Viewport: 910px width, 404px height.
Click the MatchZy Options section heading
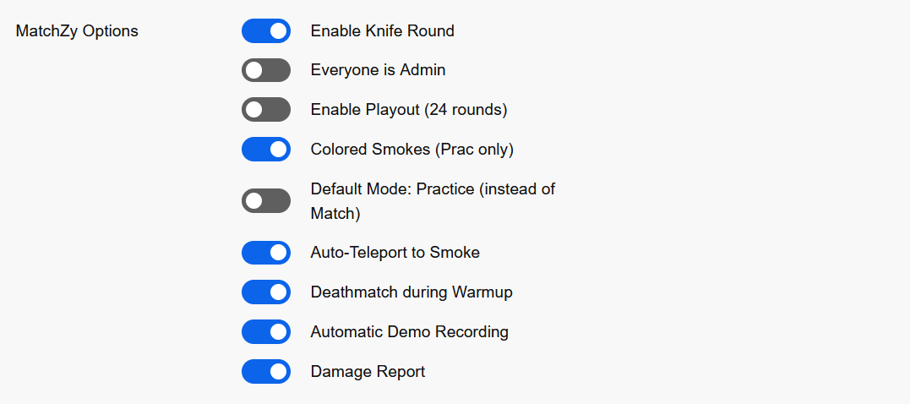point(77,31)
